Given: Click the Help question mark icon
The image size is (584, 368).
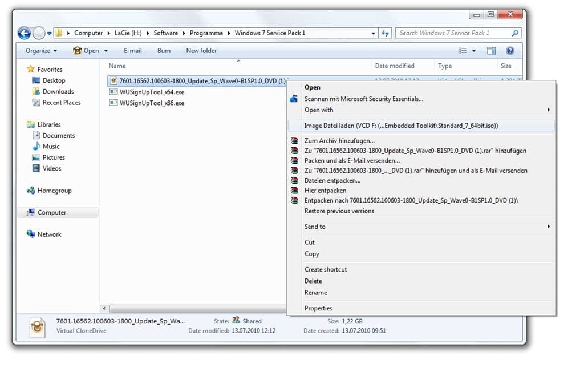Looking at the screenshot, I should point(510,51).
